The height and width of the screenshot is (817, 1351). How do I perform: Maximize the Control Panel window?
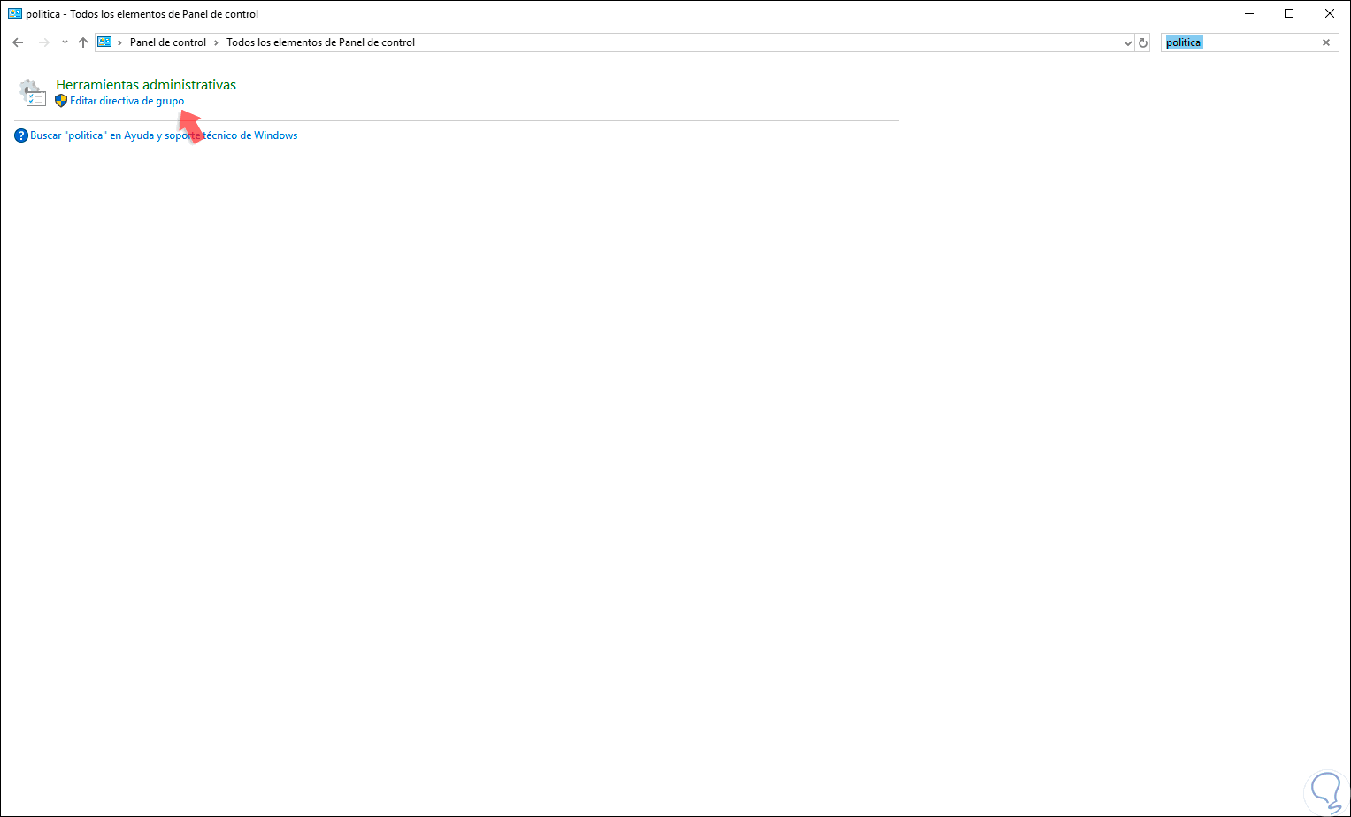(x=1289, y=13)
